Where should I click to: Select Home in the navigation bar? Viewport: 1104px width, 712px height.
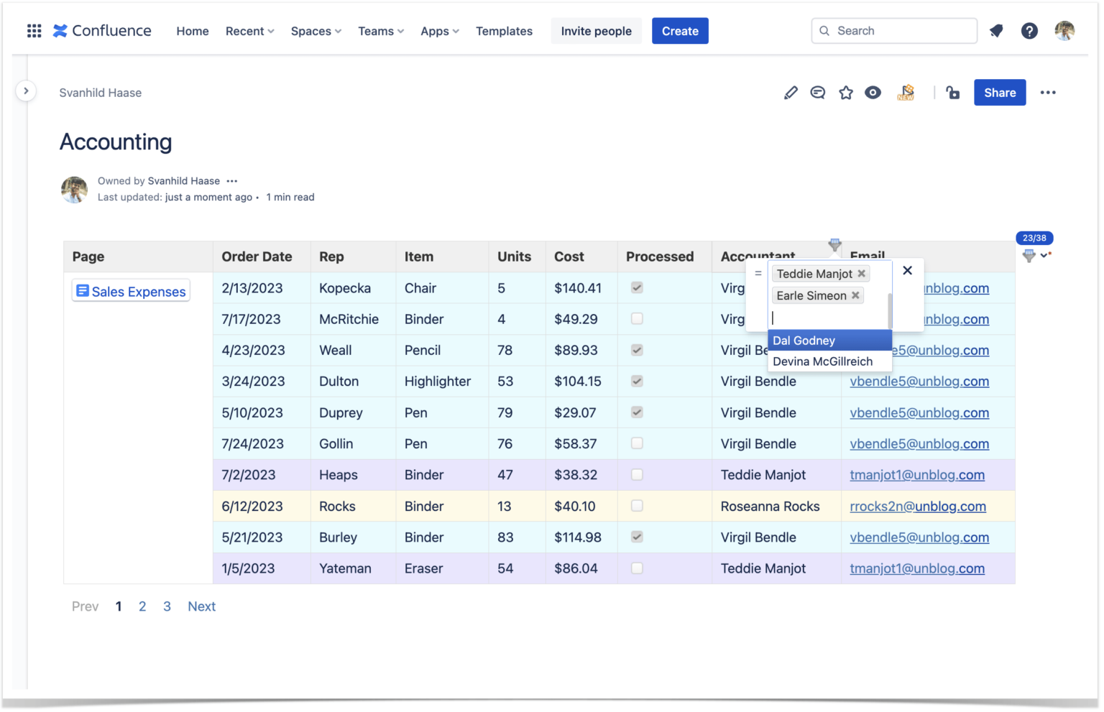point(192,31)
